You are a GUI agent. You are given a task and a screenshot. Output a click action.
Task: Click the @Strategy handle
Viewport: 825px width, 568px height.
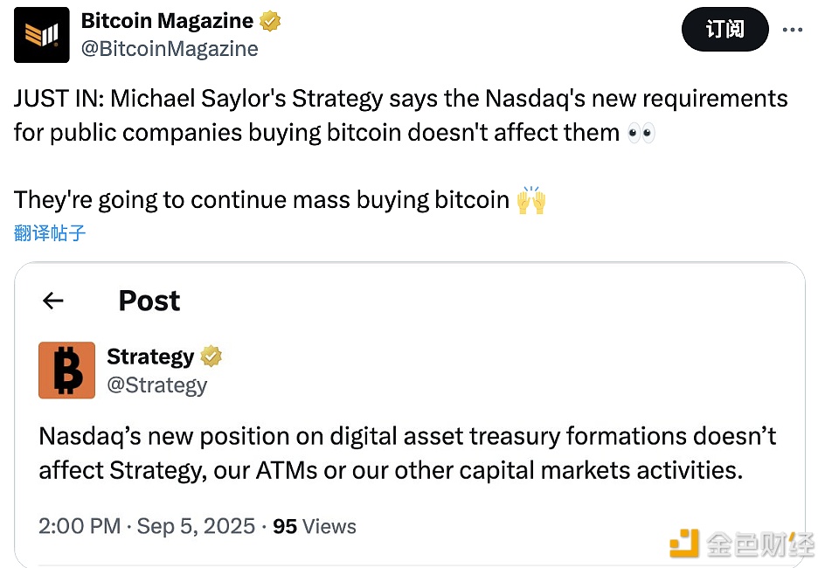click(156, 385)
